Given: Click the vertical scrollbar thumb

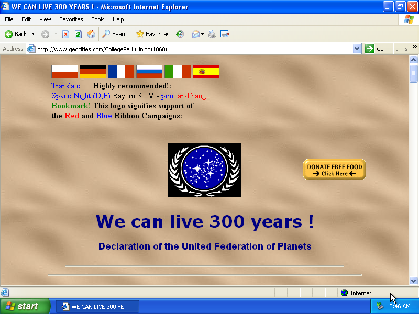Looking at the screenshot, I should tap(413, 73).
